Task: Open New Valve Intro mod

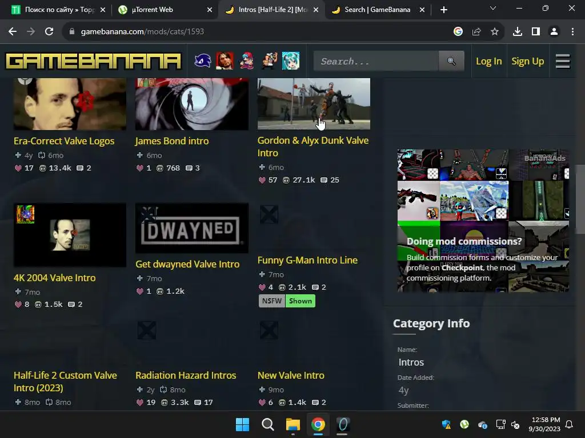Action: 291,375
